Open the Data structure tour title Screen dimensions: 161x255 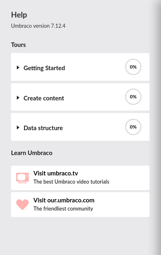(x=43, y=128)
